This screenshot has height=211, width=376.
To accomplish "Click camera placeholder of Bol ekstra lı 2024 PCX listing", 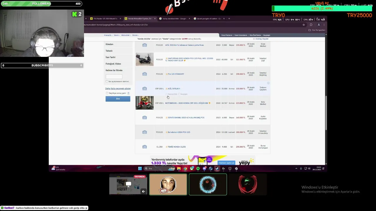I will tap(145, 132).
